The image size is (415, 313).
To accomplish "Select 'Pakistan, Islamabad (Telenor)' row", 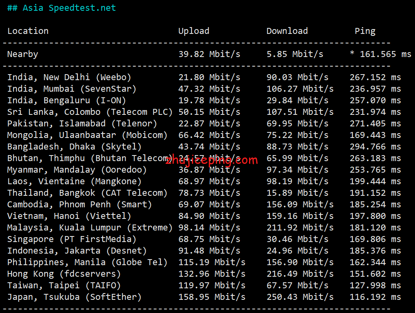I will click(204, 124).
